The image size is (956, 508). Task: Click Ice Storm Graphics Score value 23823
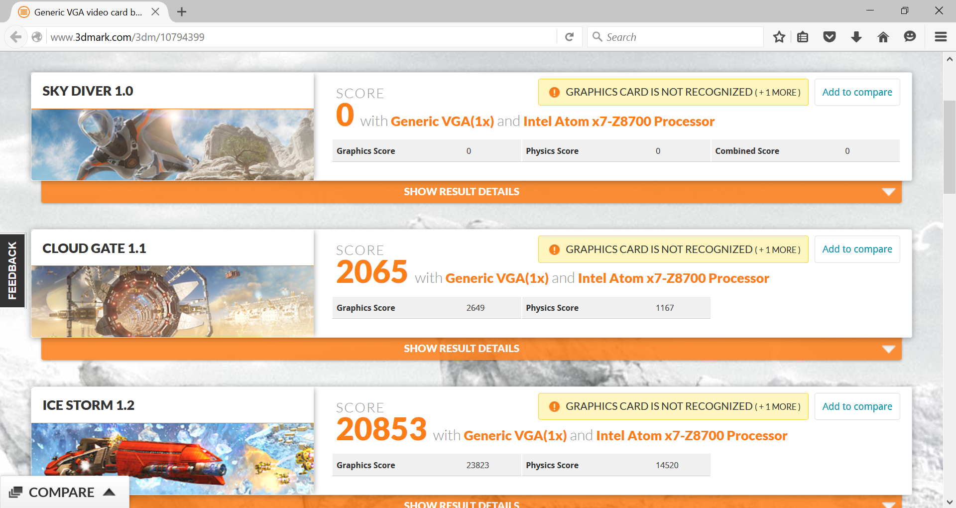point(478,465)
